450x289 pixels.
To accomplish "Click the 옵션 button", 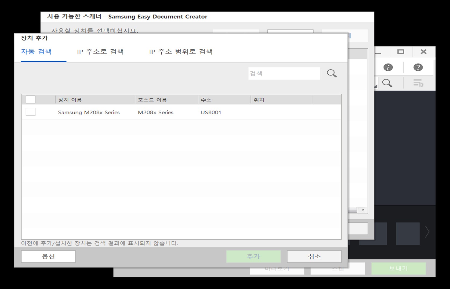I will 48,256.
